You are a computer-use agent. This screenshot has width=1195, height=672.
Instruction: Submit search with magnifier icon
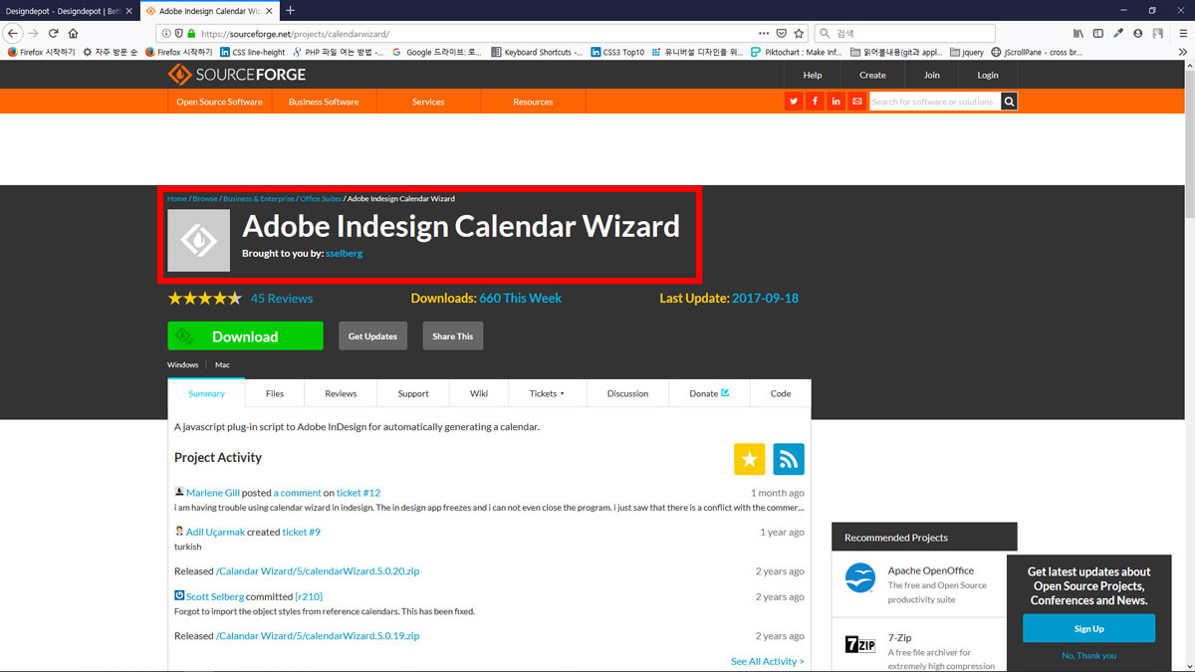(x=1009, y=102)
